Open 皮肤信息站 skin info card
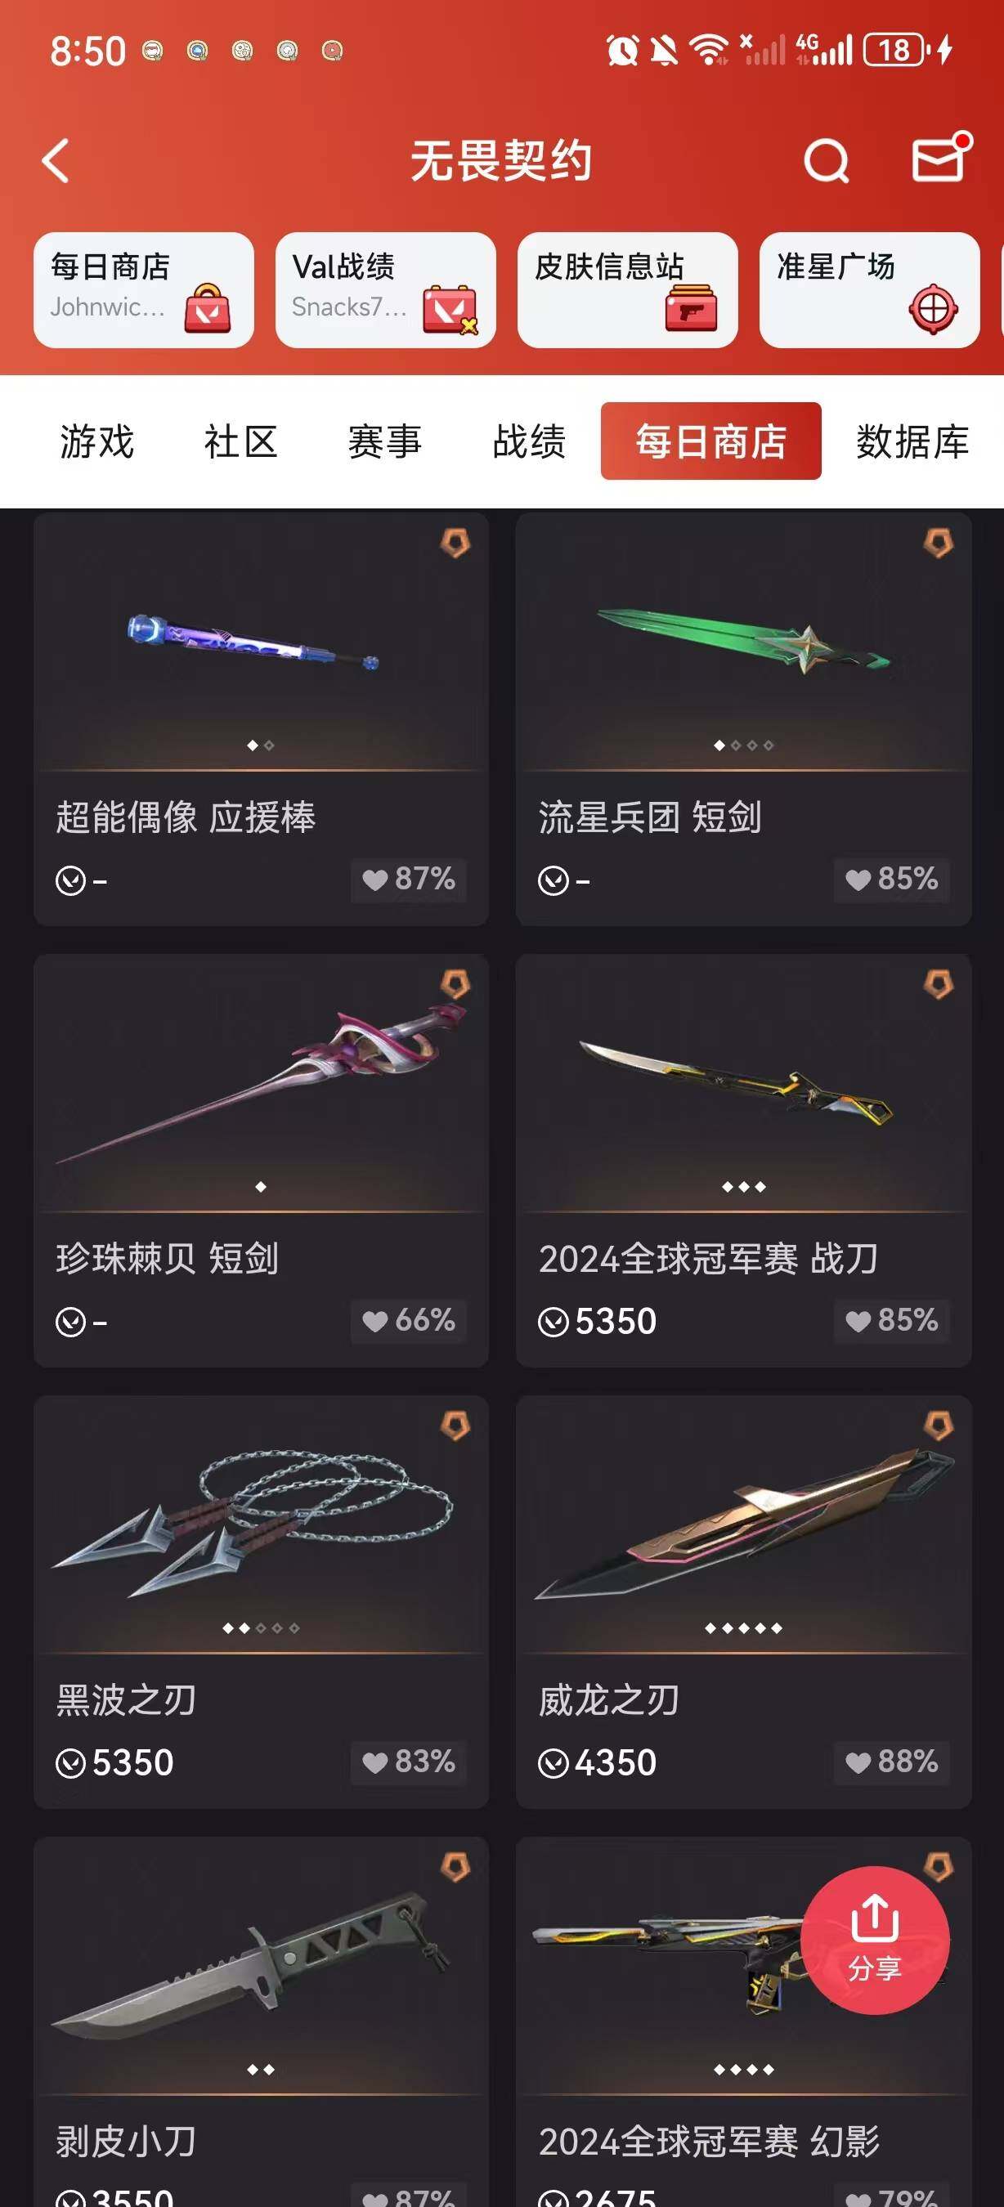 coord(627,290)
